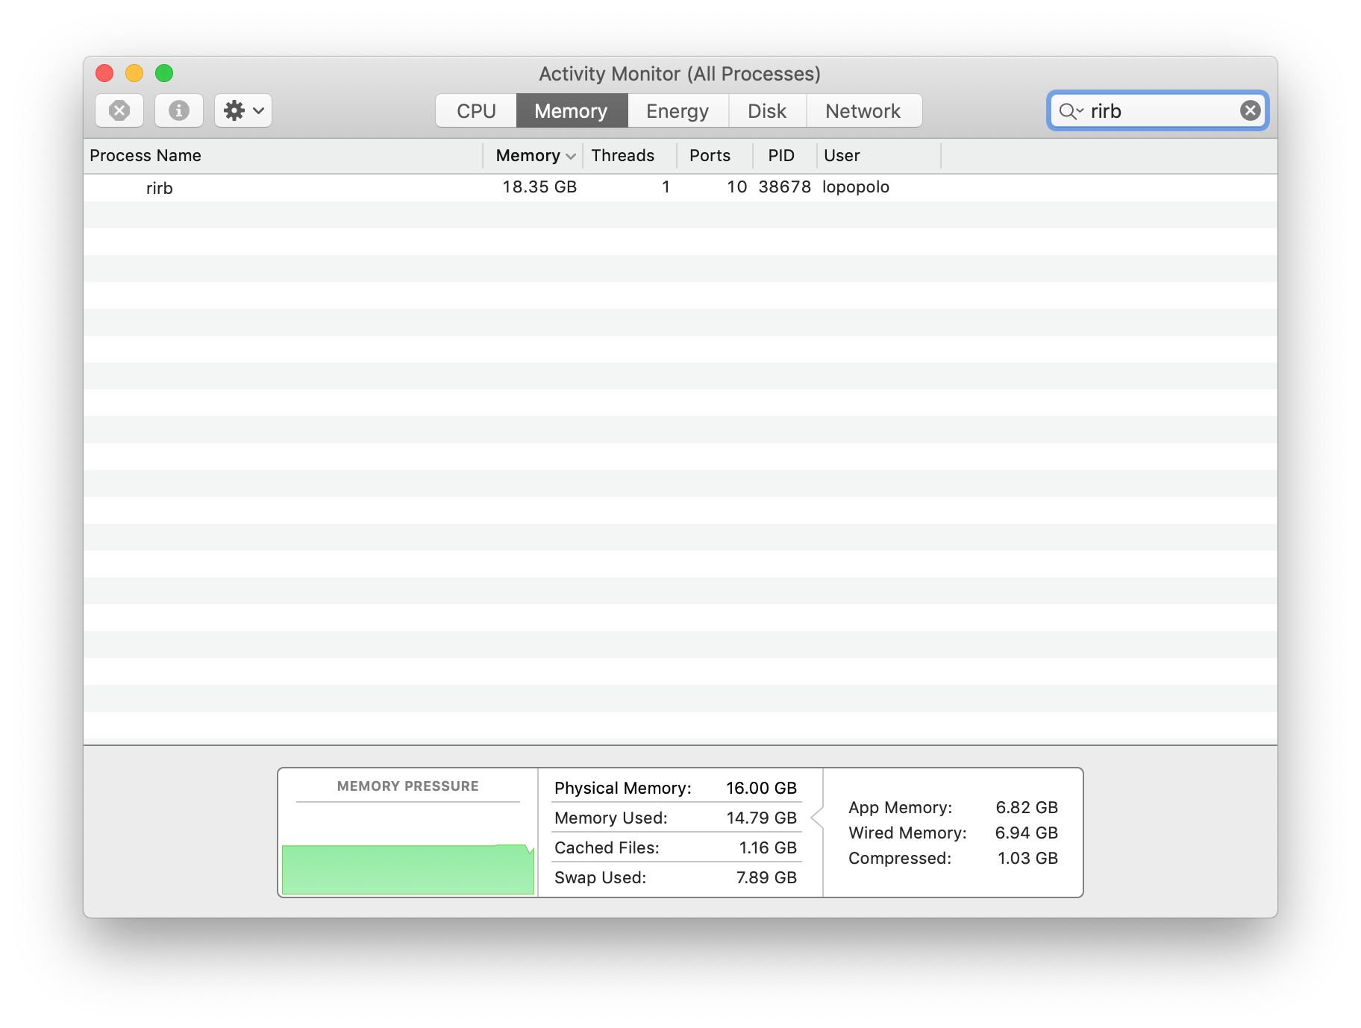Screen dimensions: 1361x1028
Task: Click the green Memory Pressure graph
Action: click(407, 868)
